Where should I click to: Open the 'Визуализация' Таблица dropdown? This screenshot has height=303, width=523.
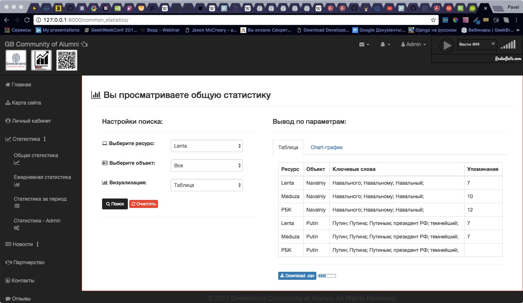(x=206, y=185)
